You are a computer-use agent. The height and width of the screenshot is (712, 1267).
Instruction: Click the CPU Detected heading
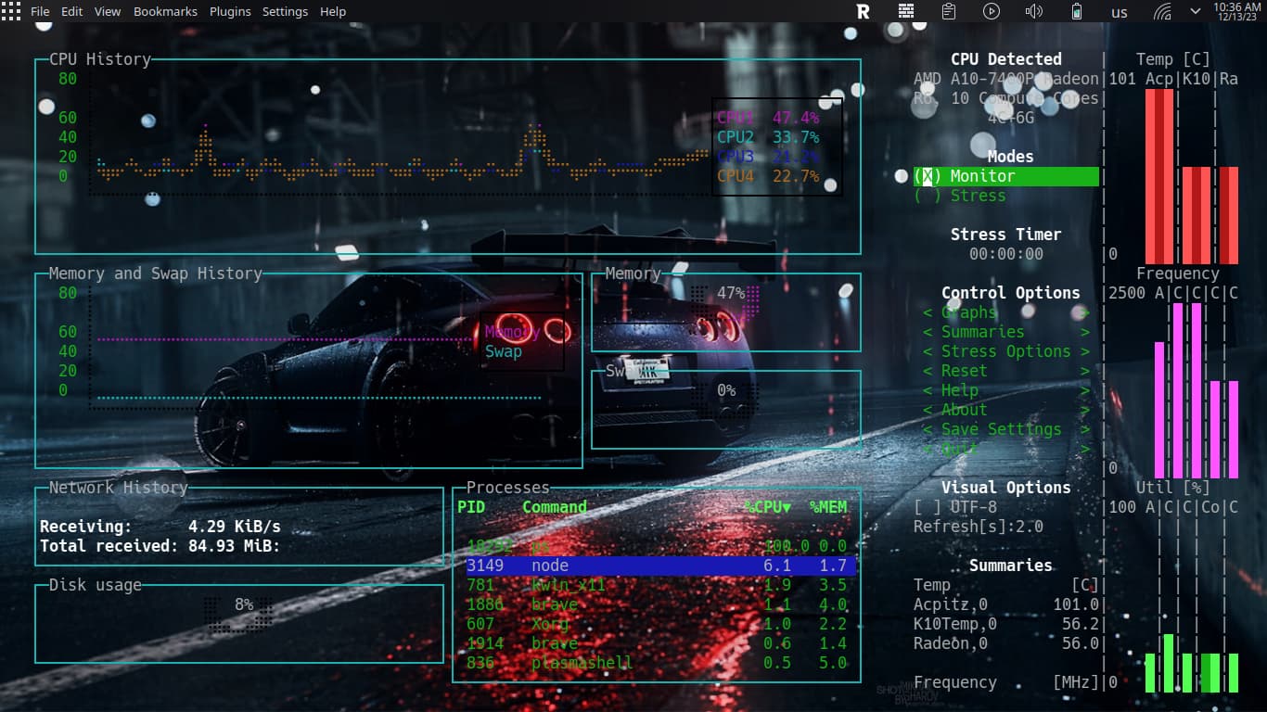point(1006,59)
